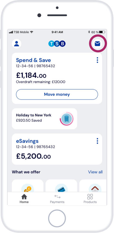Tap the £5,200.00 eSavings balance
Viewport: 114px width, 233px height.
[x=33, y=156]
